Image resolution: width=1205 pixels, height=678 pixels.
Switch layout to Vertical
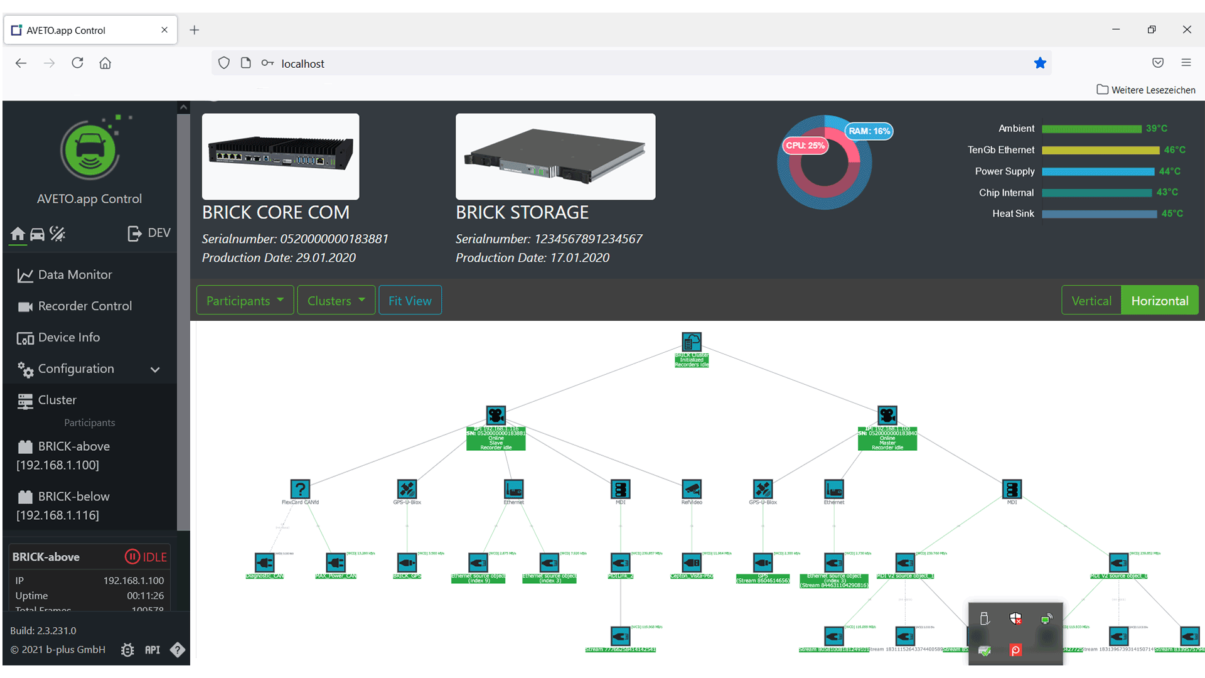[1091, 300]
